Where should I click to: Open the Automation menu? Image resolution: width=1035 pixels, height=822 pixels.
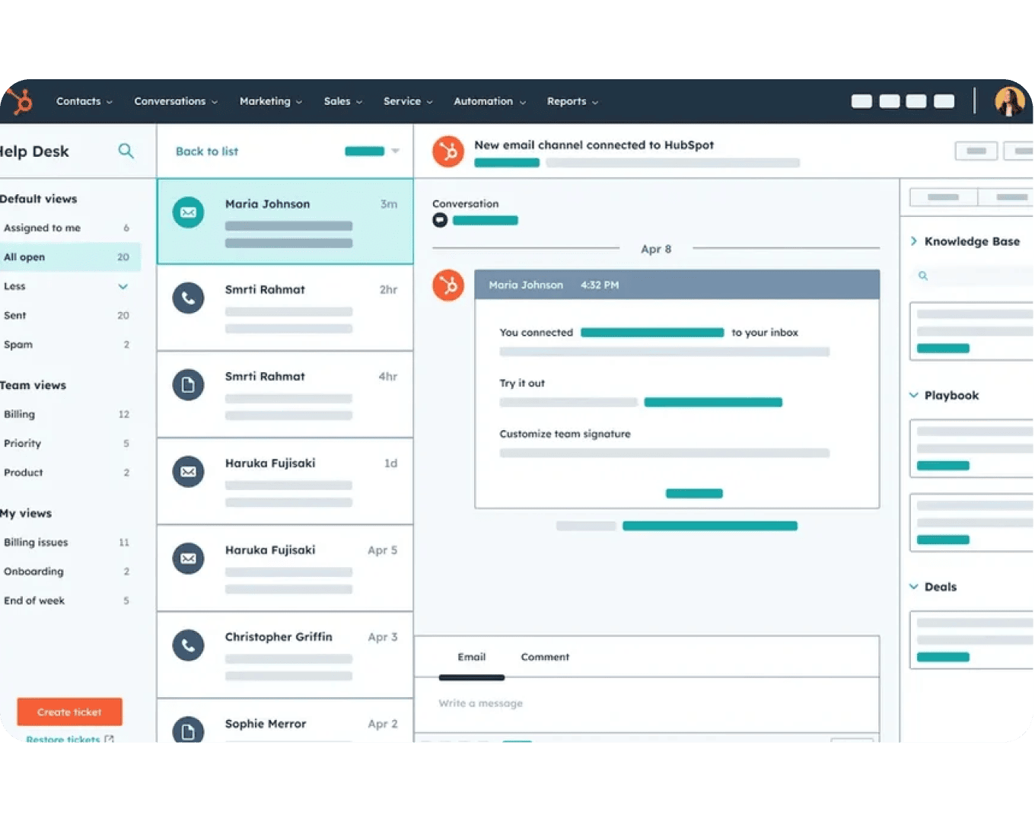pos(489,101)
